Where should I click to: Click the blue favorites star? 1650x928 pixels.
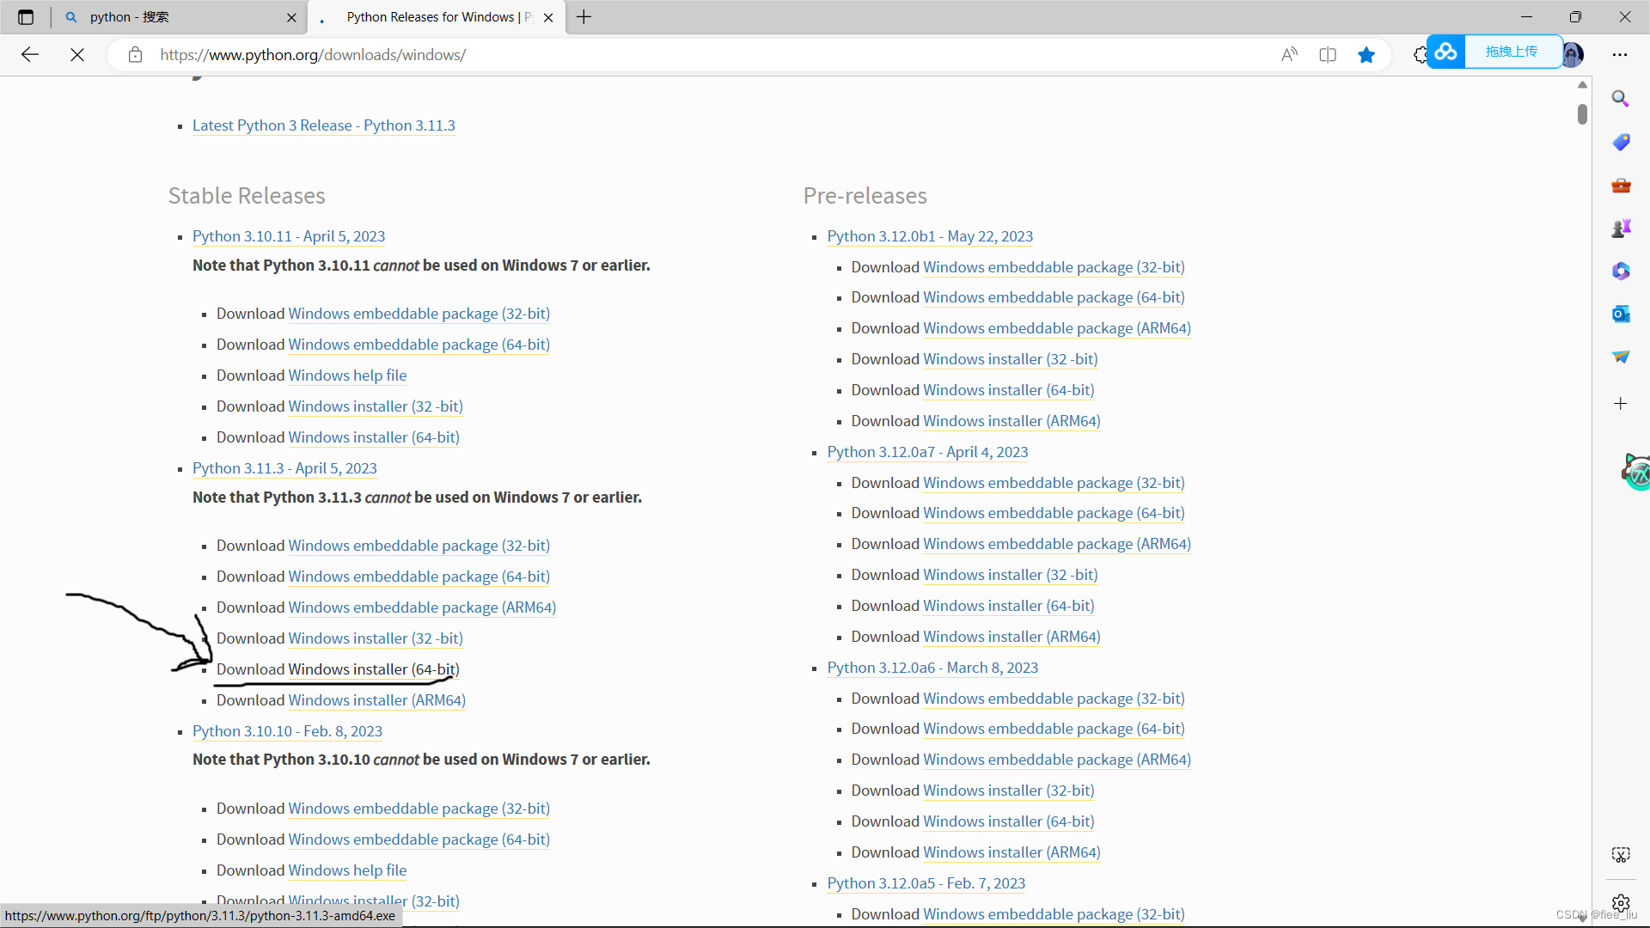[x=1366, y=55]
